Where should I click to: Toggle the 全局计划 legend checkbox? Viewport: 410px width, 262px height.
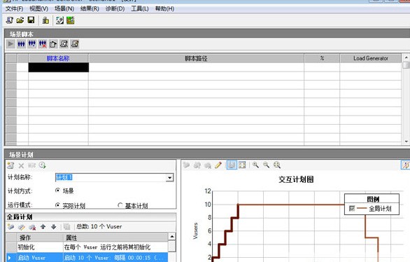(x=352, y=208)
